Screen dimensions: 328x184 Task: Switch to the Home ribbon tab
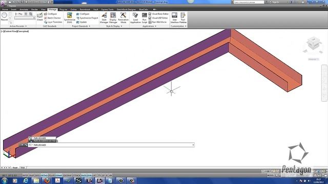[x=5, y=9]
